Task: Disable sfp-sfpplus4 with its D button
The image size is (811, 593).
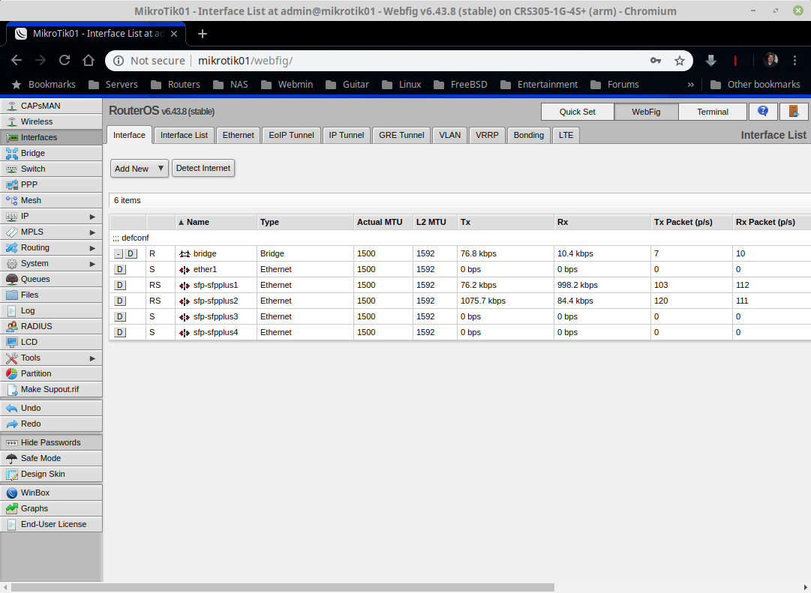Action: pos(120,332)
